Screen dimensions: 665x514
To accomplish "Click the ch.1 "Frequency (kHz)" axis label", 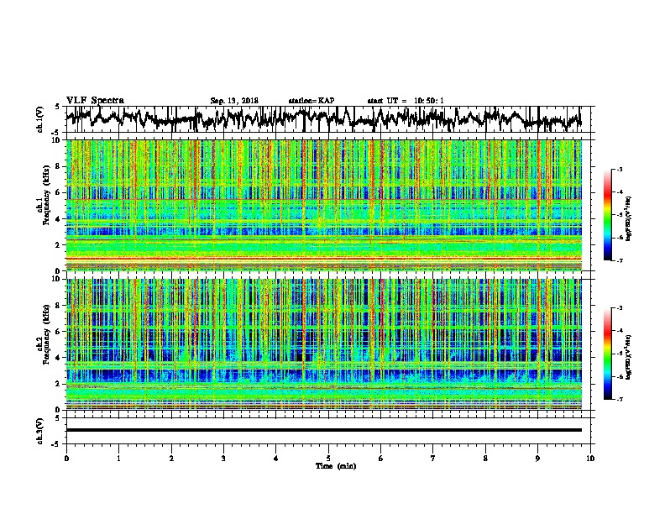I will tap(46, 196).
